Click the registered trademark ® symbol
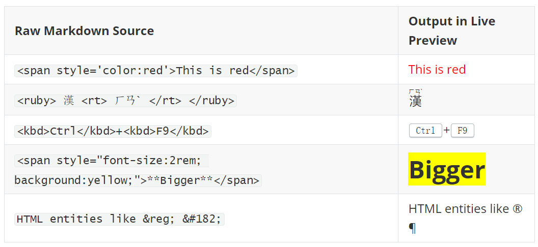Image resolution: width=538 pixels, height=247 pixels. [518, 209]
